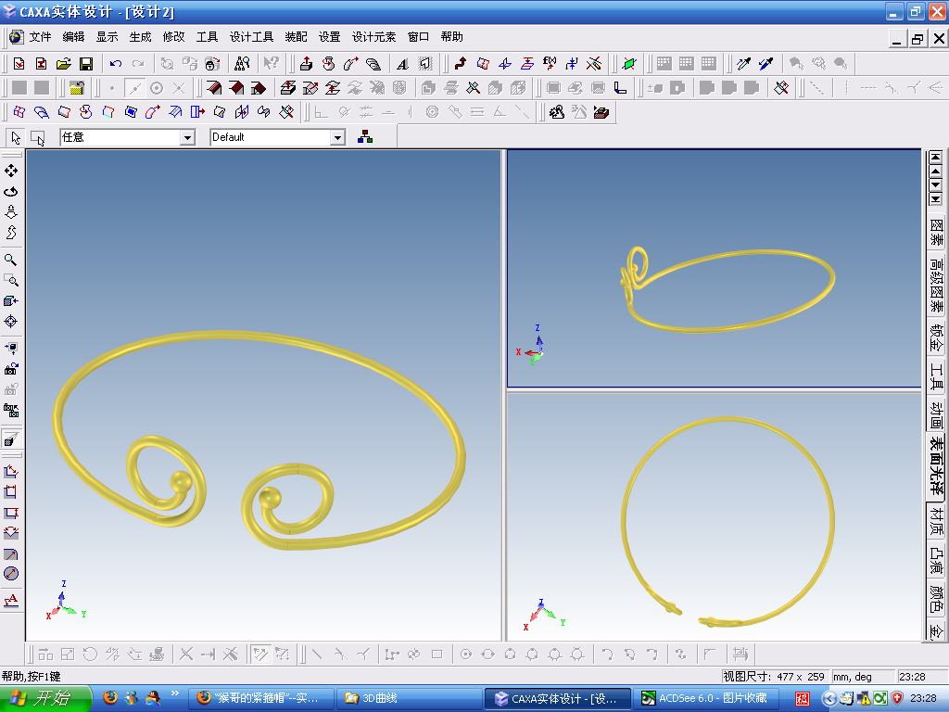Click the top-right isometric view viewport
The height and width of the screenshot is (712, 949).
pos(715,268)
